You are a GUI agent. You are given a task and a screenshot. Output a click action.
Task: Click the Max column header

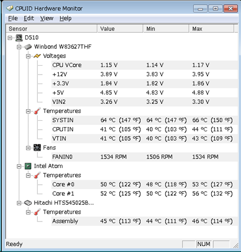pyautogui.click(x=212, y=28)
